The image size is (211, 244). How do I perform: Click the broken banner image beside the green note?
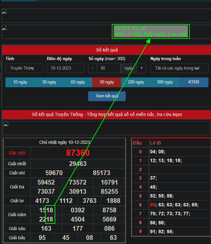click(x=4, y=28)
